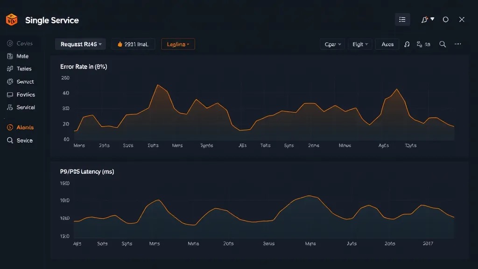Click the Alemts sidebar icon
This screenshot has width=478, height=269.
point(10,127)
